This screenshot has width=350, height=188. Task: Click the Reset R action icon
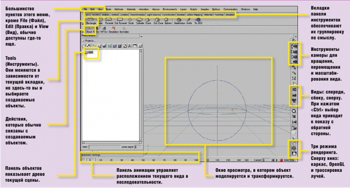point(90,30)
